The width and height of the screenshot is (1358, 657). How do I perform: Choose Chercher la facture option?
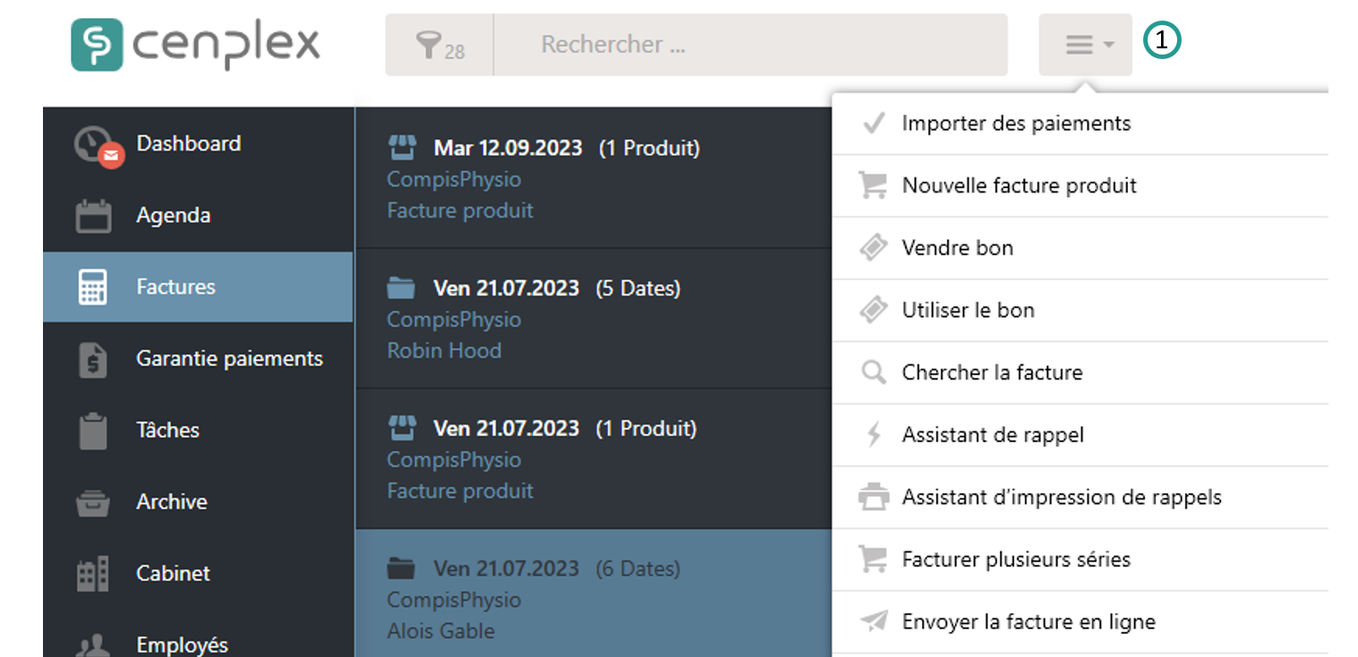pos(992,373)
